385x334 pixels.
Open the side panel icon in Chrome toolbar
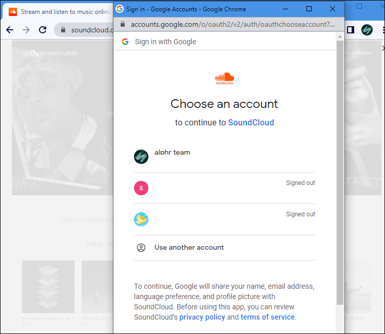point(351,30)
